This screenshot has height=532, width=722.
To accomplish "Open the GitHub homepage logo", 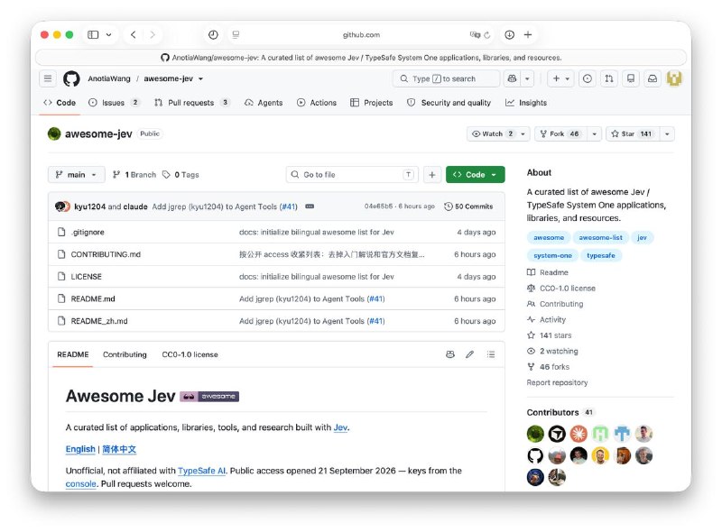I will coord(71,78).
